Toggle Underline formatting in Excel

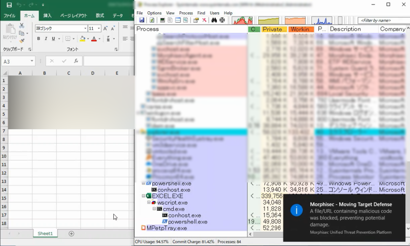coord(53,38)
